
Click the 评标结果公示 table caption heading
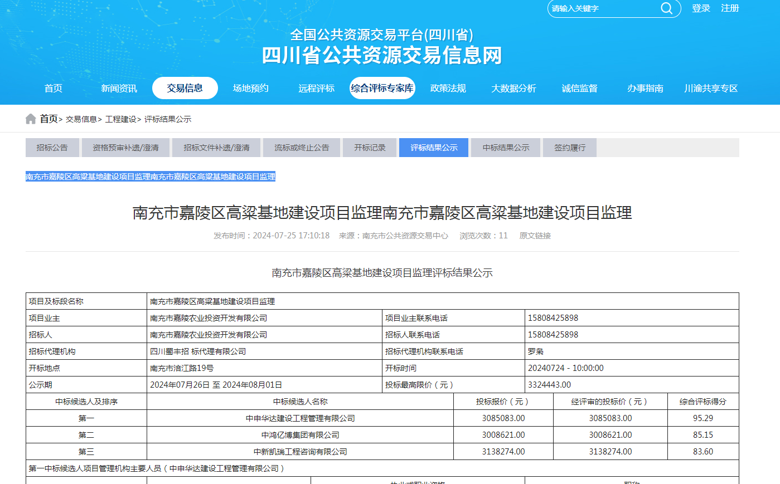click(382, 273)
